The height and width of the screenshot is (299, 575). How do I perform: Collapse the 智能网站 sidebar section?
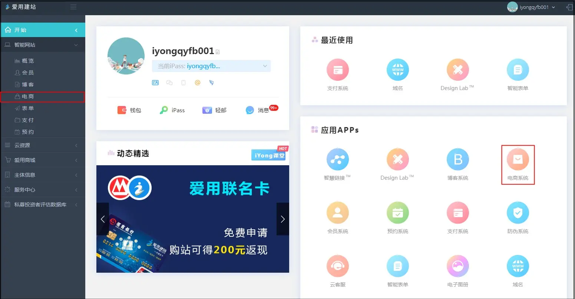pyautogui.click(x=43, y=45)
